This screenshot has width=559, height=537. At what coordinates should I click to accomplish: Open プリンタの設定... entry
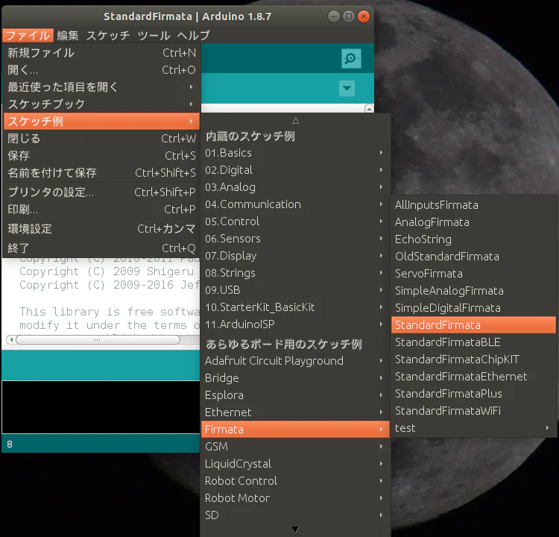[x=101, y=192]
